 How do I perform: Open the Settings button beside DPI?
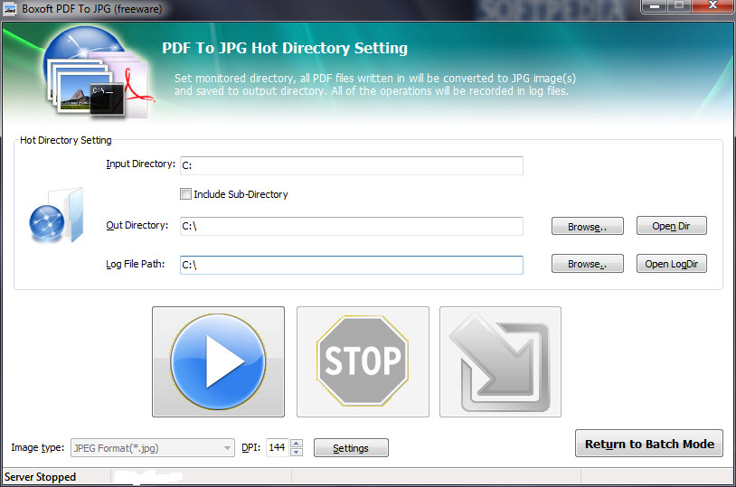[351, 448]
